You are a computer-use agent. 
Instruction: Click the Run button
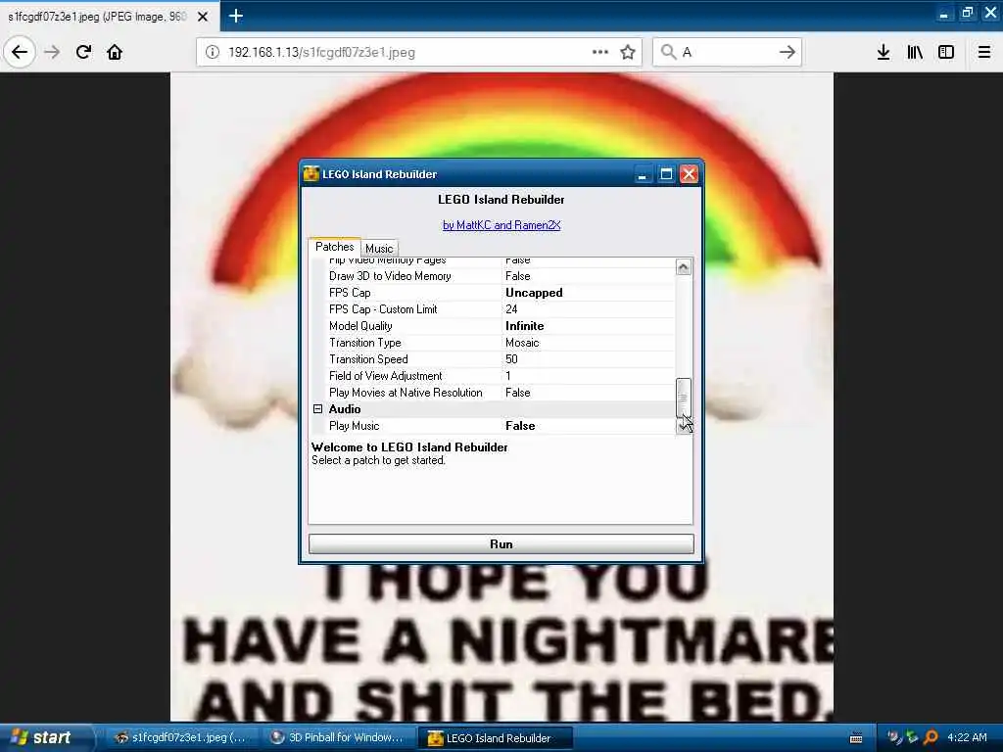tap(501, 544)
